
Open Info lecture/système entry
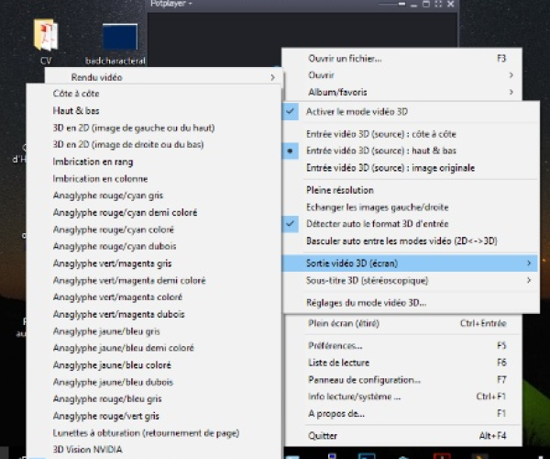pos(402,397)
